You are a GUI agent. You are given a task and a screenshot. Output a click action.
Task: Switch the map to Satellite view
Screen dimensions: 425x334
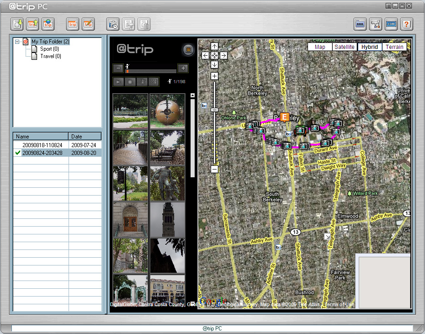(344, 47)
